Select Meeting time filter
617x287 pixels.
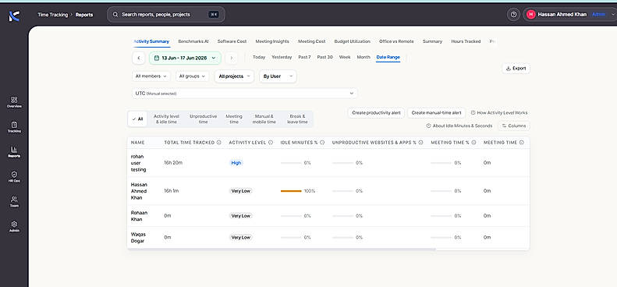pyautogui.click(x=234, y=119)
